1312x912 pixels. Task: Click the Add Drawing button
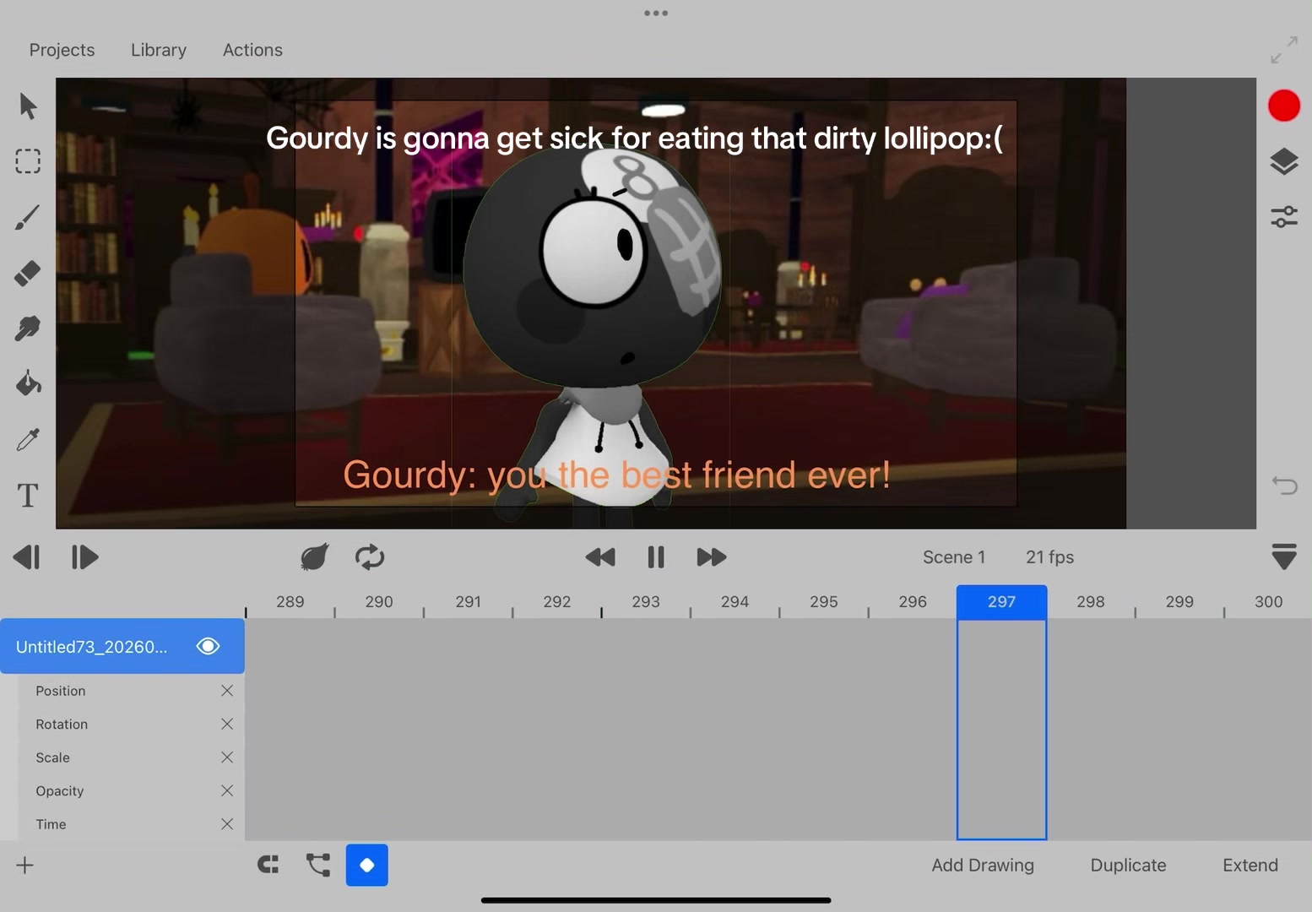[x=983, y=865]
